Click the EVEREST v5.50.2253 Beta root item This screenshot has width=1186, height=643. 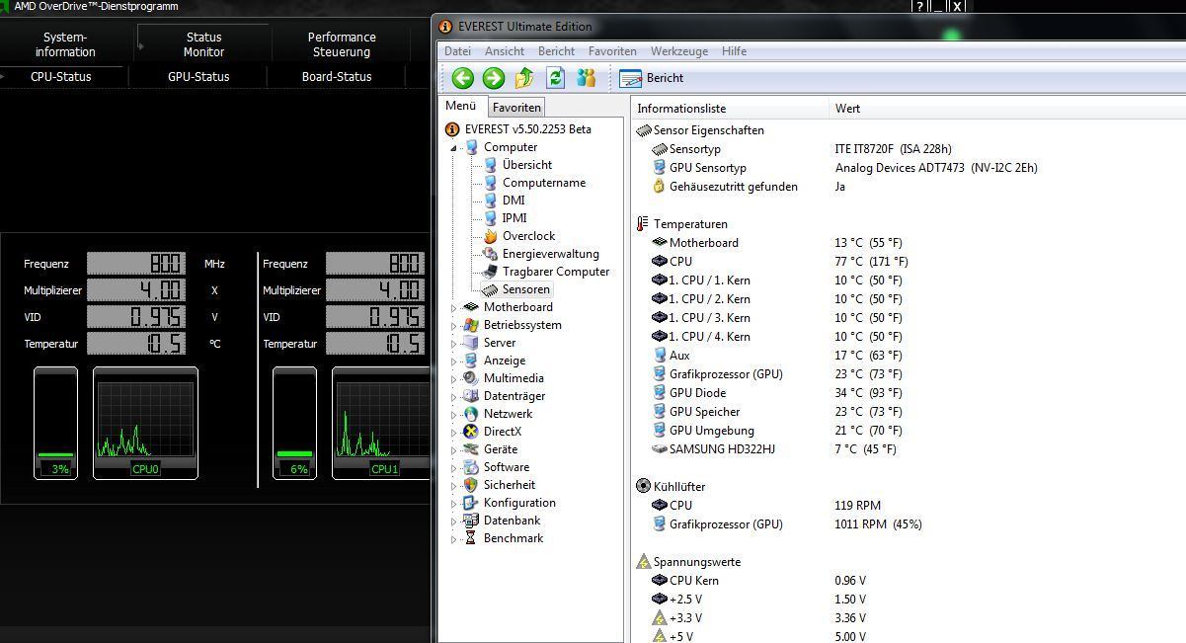(x=528, y=129)
